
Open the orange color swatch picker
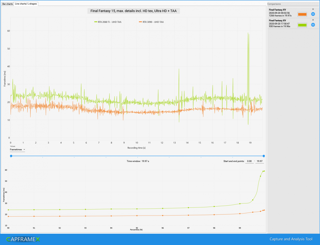pos(302,14)
